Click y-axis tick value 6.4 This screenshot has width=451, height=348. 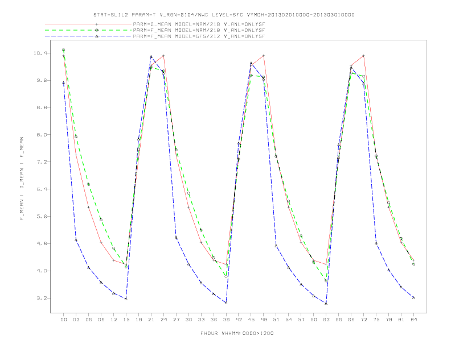pyautogui.click(x=42, y=189)
